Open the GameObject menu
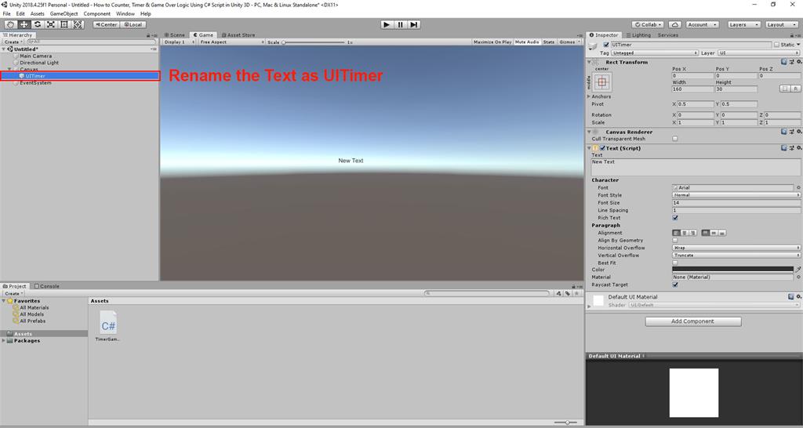 (64, 14)
